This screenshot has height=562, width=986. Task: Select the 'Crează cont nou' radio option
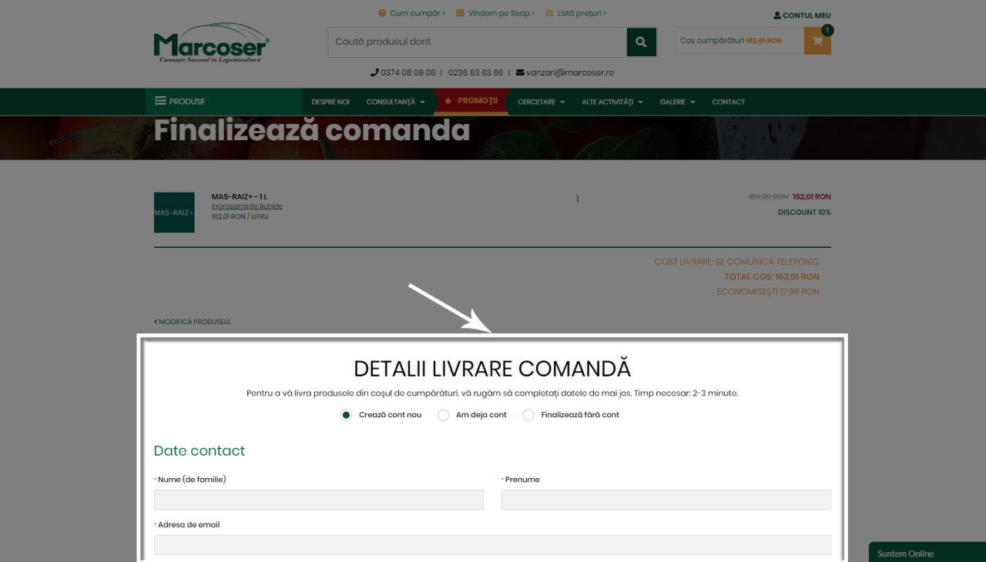[346, 415]
